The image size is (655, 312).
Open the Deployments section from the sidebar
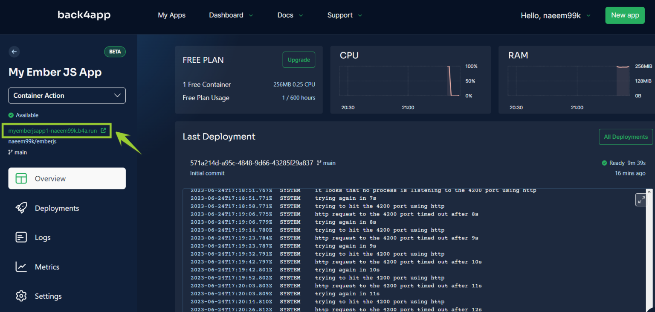point(56,208)
